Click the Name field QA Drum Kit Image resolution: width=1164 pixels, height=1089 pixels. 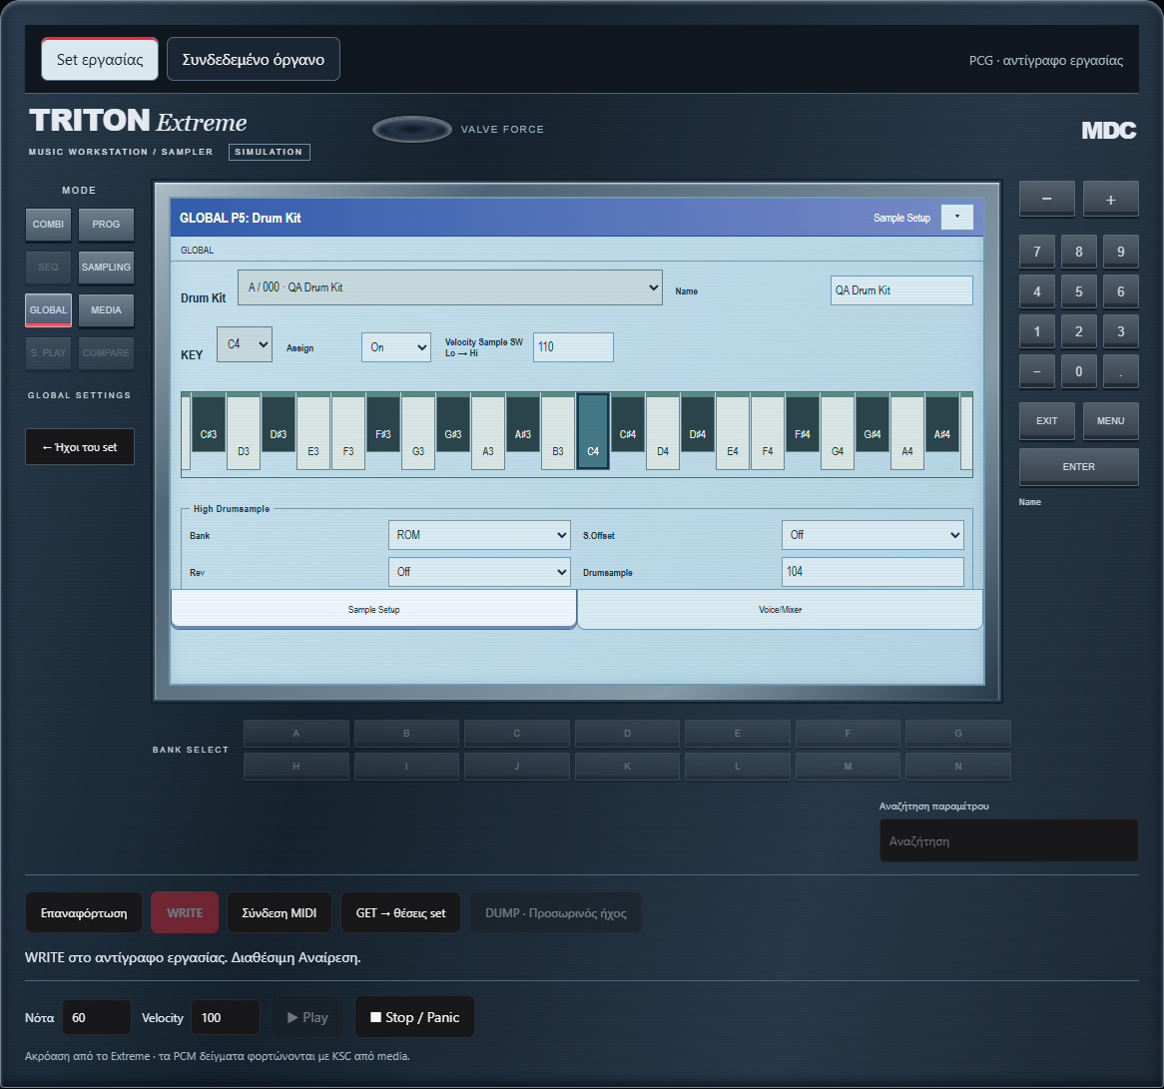(x=901, y=290)
